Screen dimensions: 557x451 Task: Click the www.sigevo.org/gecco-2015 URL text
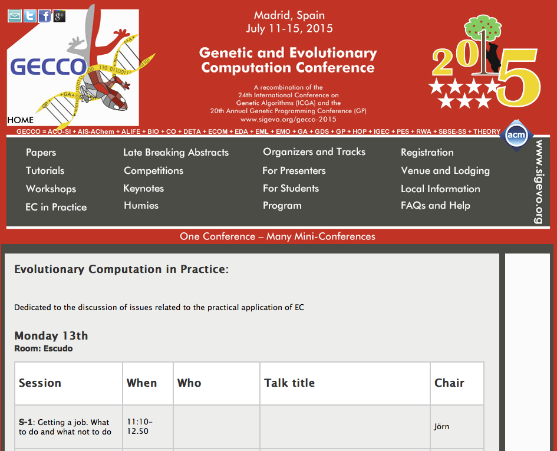point(288,120)
